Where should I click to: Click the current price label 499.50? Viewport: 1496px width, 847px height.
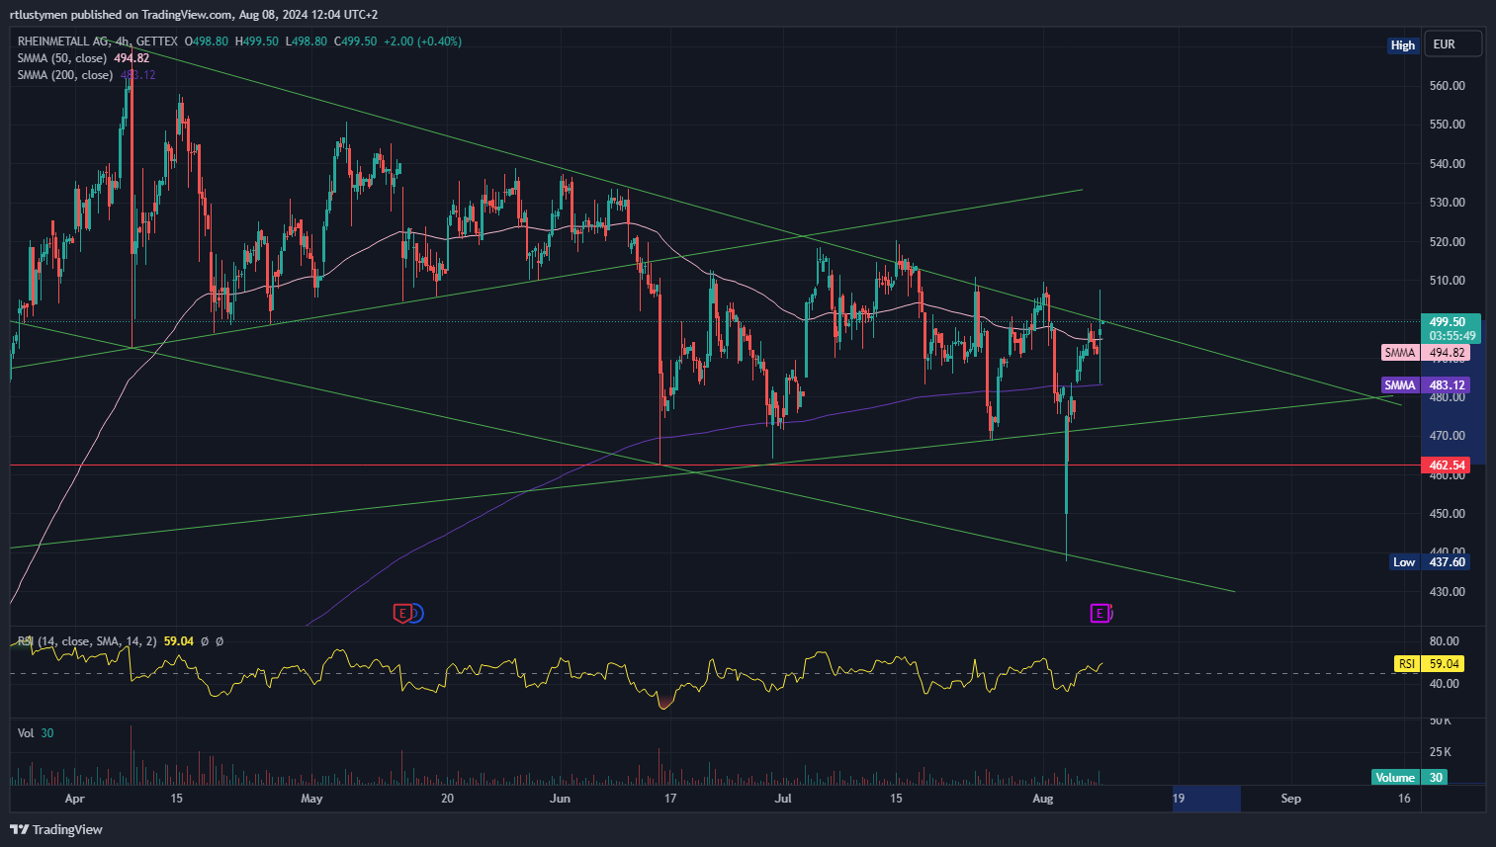(x=1449, y=322)
